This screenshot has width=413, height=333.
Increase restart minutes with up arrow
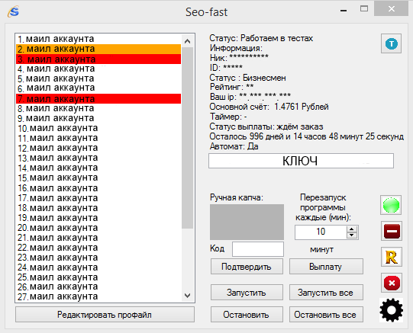(352, 229)
